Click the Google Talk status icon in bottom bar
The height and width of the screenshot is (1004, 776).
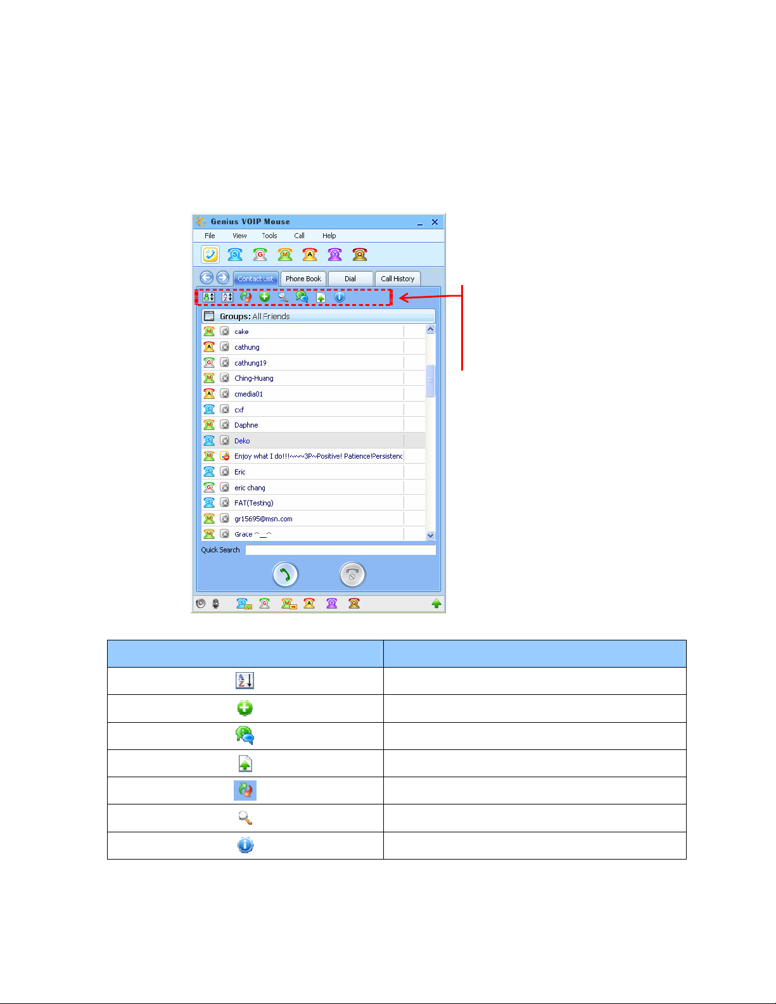coord(265,604)
